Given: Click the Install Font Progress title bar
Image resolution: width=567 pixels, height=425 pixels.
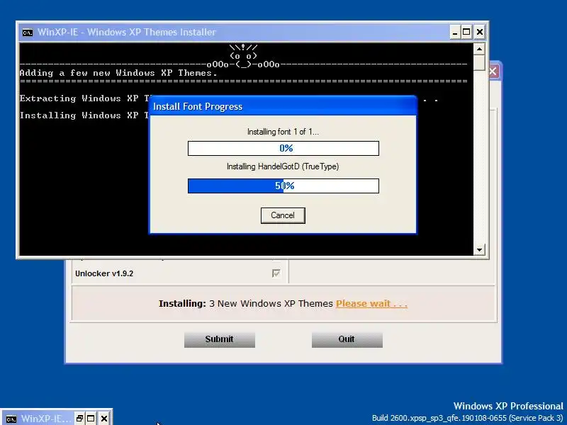Looking at the screenshot, I should coord(283,107).
